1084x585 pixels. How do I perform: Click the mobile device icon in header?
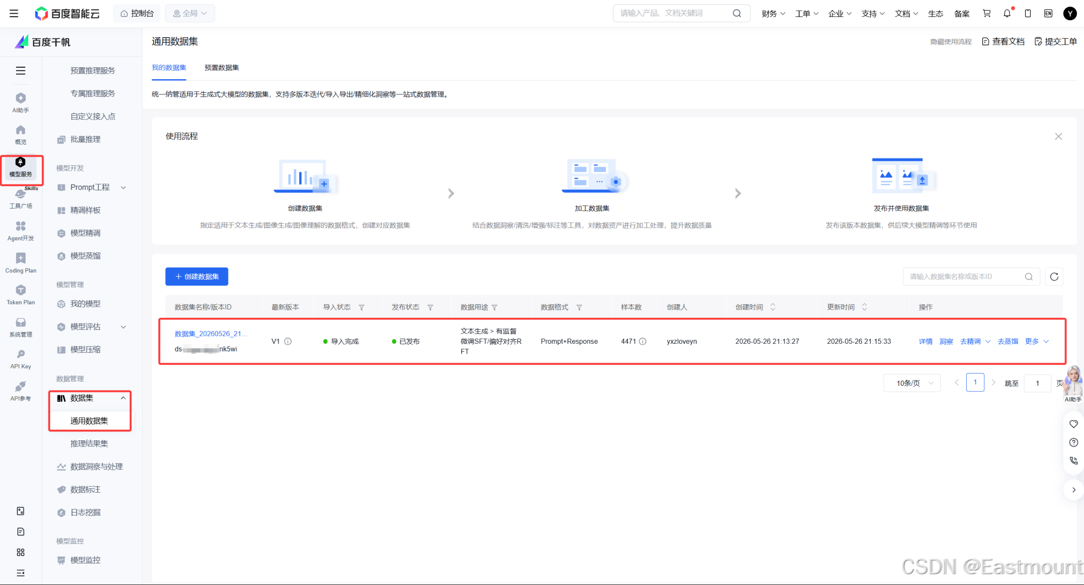(1028, 13)
